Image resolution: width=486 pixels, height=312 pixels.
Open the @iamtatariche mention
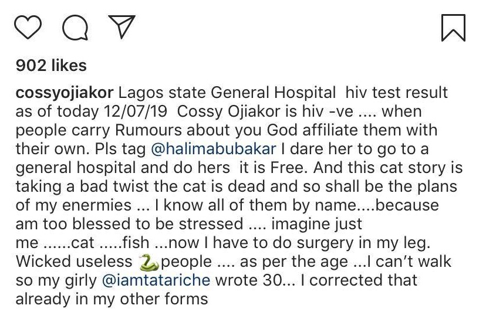pos(156,280)
